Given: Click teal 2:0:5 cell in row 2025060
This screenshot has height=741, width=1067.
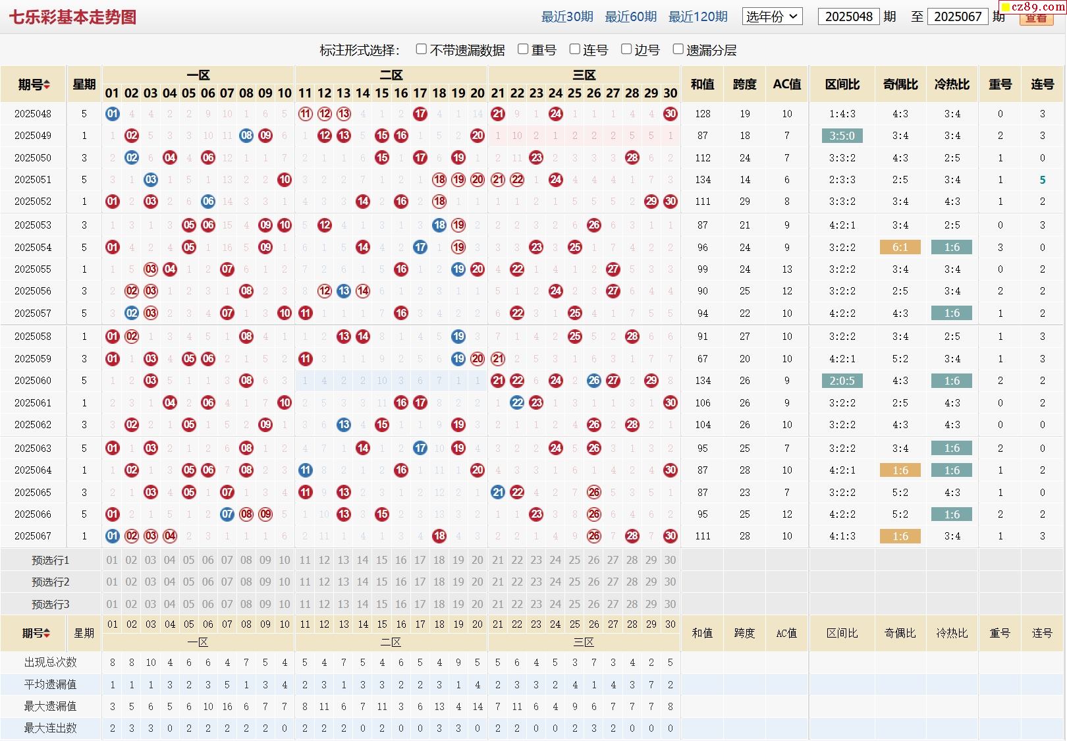Looking at the screenshot, I should tap(842, 381).
